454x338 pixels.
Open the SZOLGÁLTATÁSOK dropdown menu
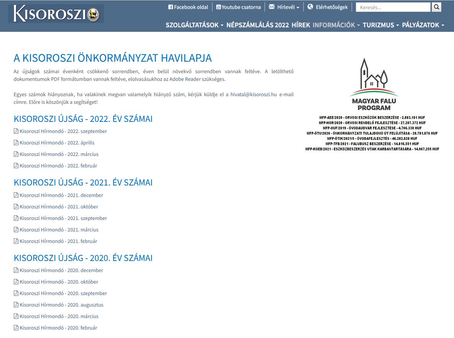(194, 25)
